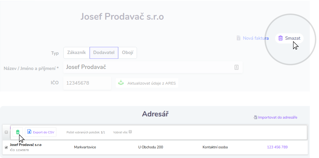Choose the Obojí type option
The height and width of the screenshot is (158, 319).
click(x=128, y=53)
